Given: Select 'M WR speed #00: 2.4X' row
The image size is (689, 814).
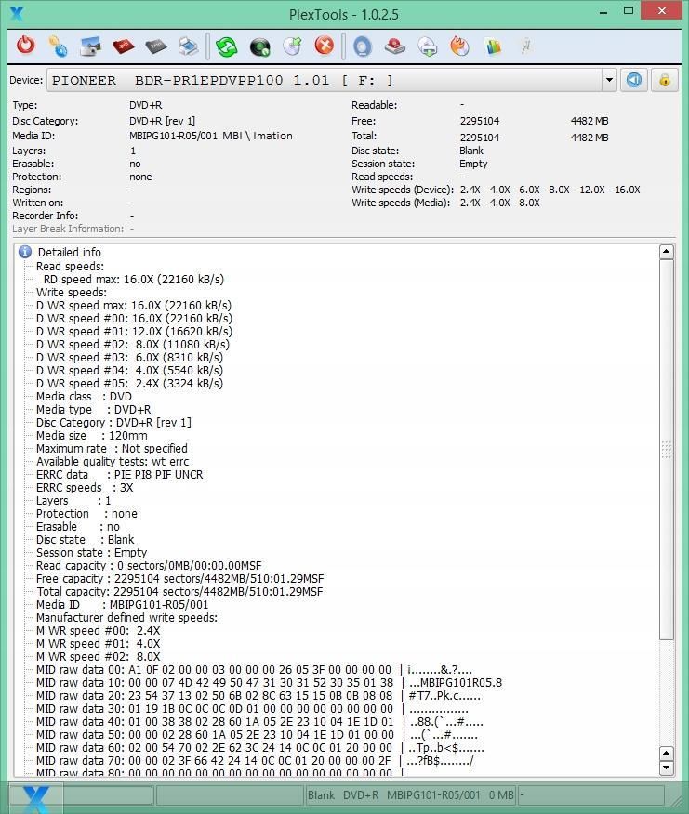Looking at the screenshot, I should point(99,631).
